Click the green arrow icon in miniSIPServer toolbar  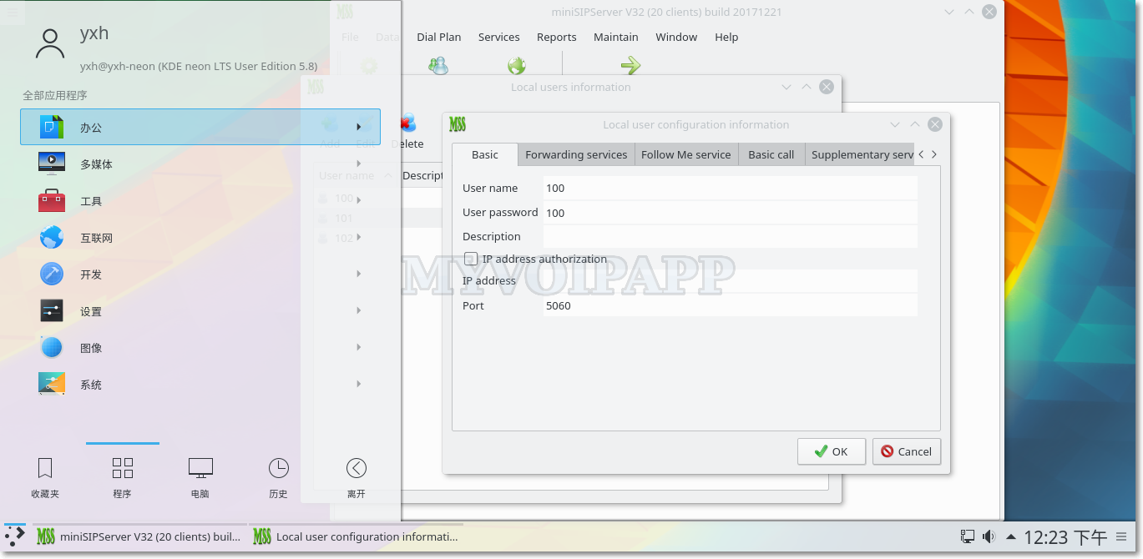coord(631,65)
